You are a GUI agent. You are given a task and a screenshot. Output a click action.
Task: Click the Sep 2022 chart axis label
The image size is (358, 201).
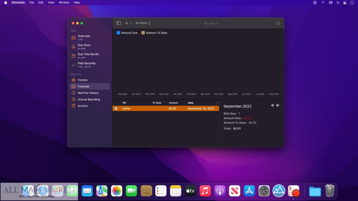click(x=123, y=94)
